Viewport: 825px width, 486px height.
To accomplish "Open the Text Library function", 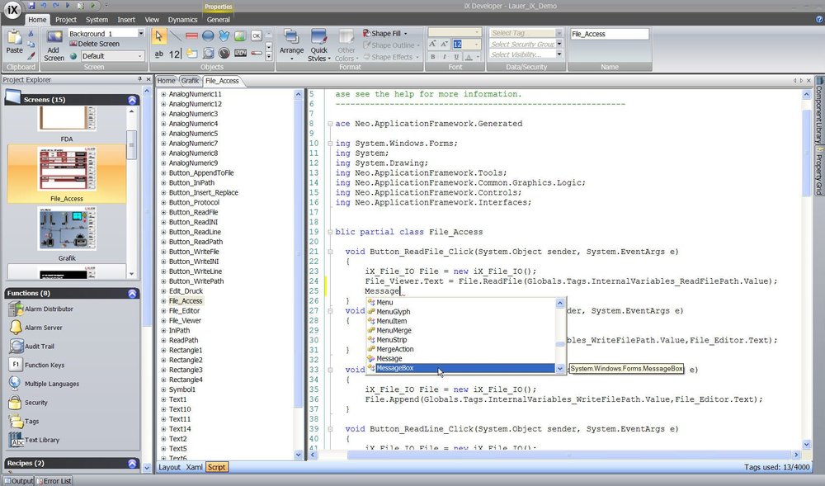I will 41,440.
